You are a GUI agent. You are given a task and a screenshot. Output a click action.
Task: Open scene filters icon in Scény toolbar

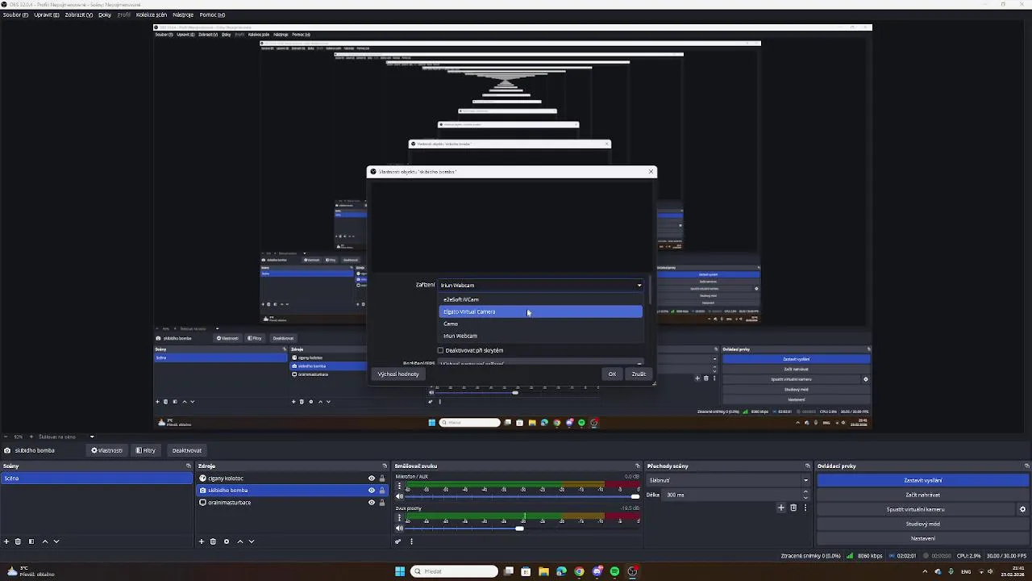tap(31, 541)
